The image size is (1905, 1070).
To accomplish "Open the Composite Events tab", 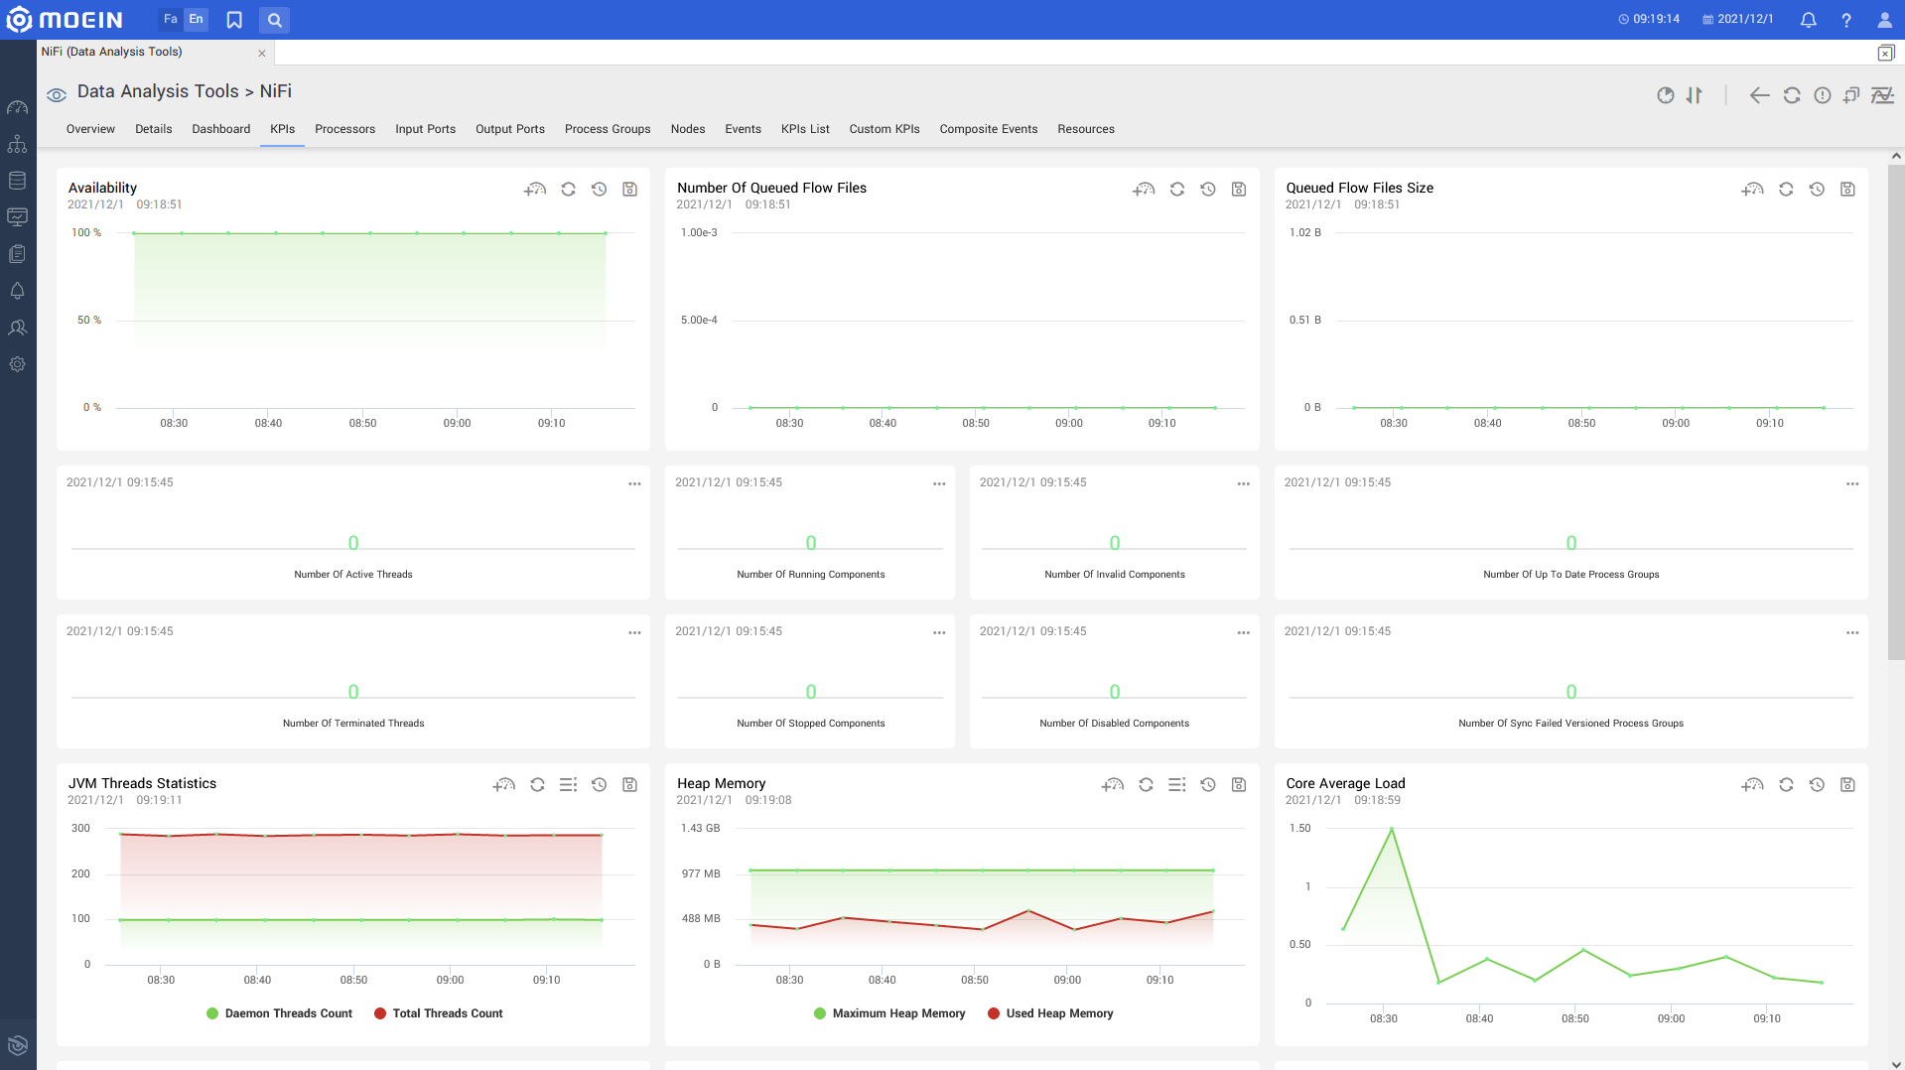I will click(989, 129).
